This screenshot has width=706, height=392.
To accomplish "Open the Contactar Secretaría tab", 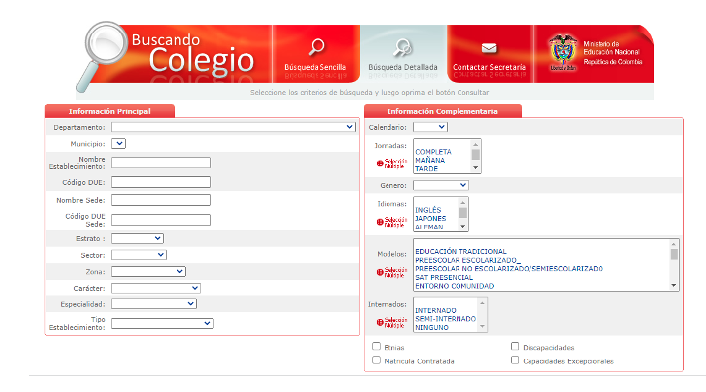I will (x=489, y=53).
